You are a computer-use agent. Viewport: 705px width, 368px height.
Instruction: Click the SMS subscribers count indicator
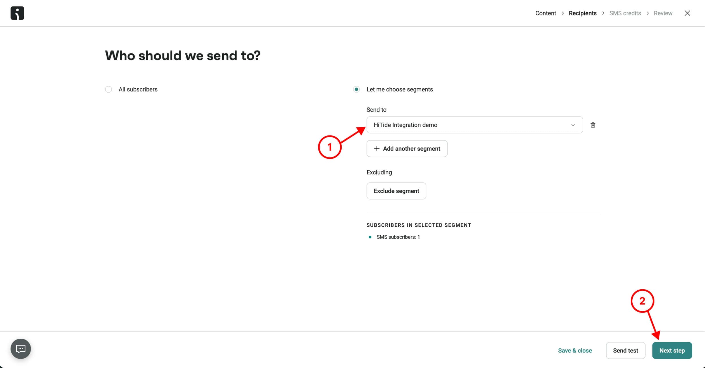pos(398,237)
